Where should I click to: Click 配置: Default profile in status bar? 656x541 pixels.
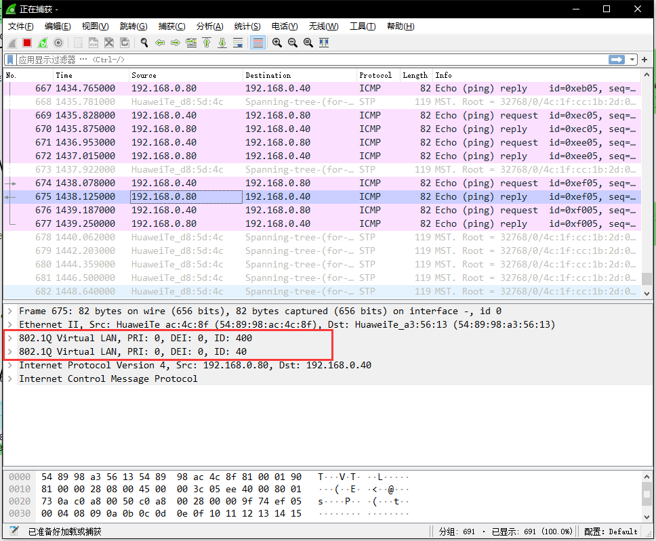[611, 532]
